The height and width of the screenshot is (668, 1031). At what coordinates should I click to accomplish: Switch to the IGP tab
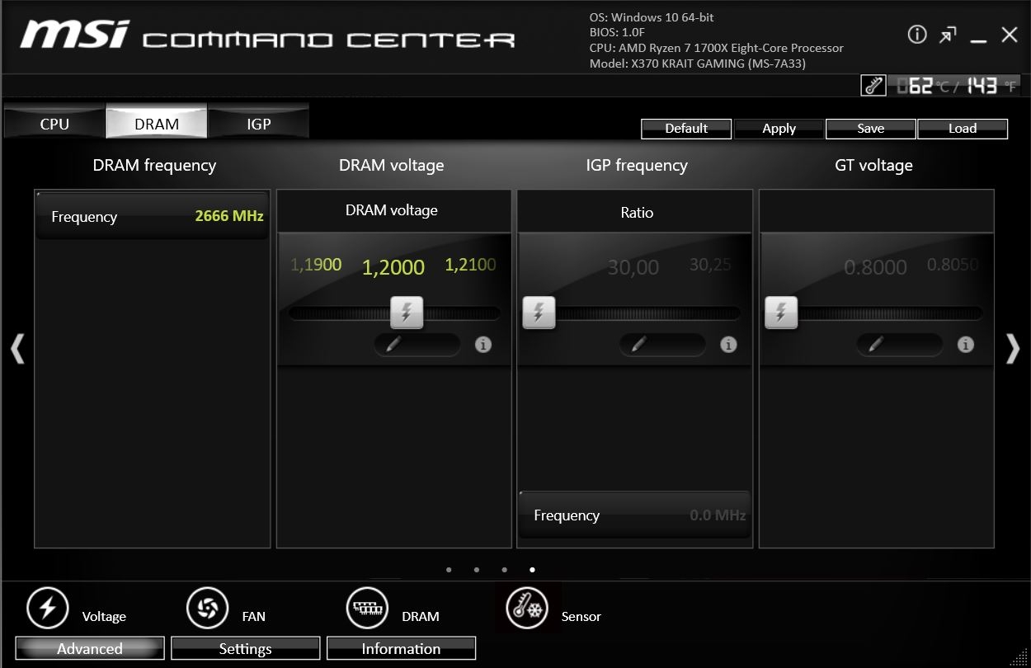(x=258, y=124)
